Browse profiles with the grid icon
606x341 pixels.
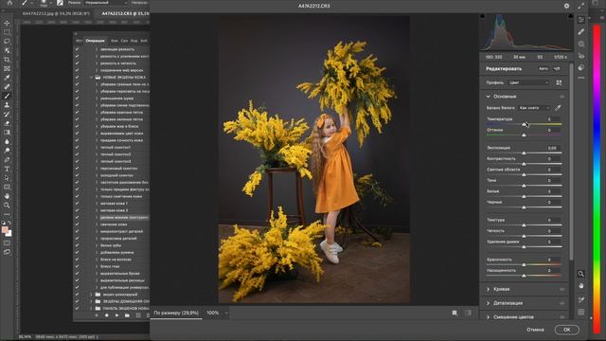point(559,82)
